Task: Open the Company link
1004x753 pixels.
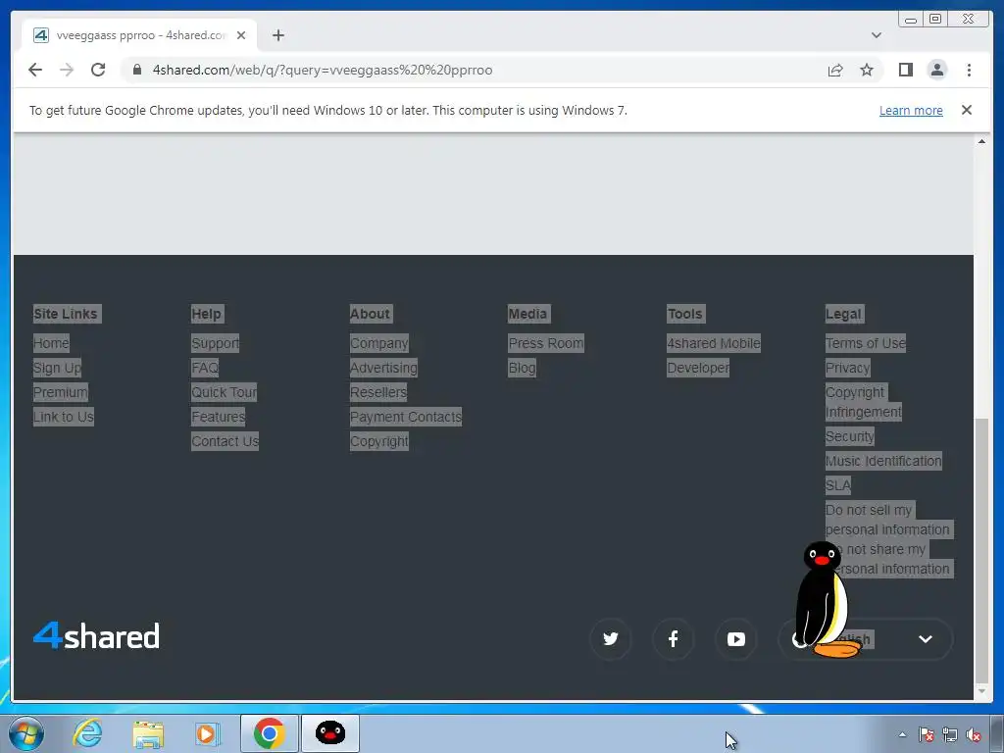Action: [x=379, y=343]
